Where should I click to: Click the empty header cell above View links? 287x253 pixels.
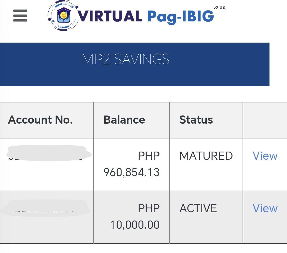pos(265,120)
